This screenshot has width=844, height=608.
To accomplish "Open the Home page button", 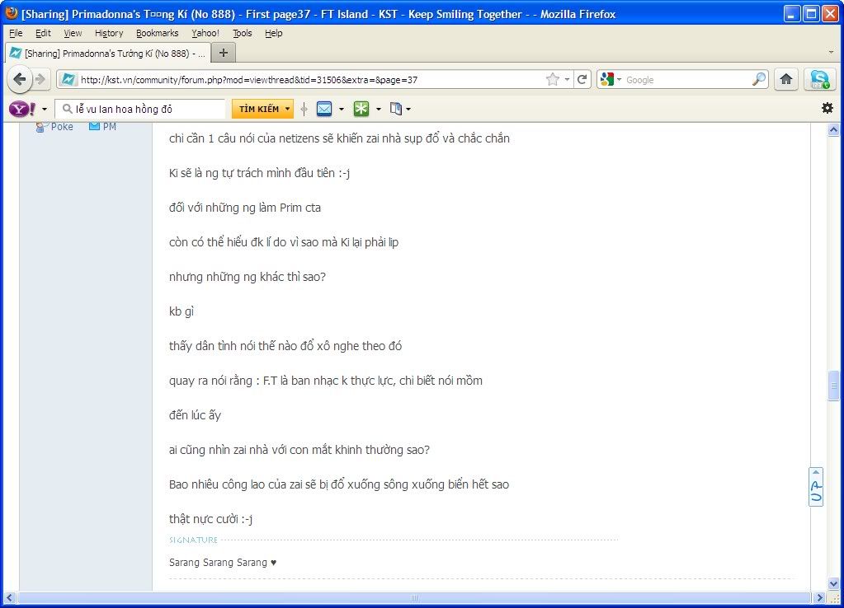I will 786,80.
